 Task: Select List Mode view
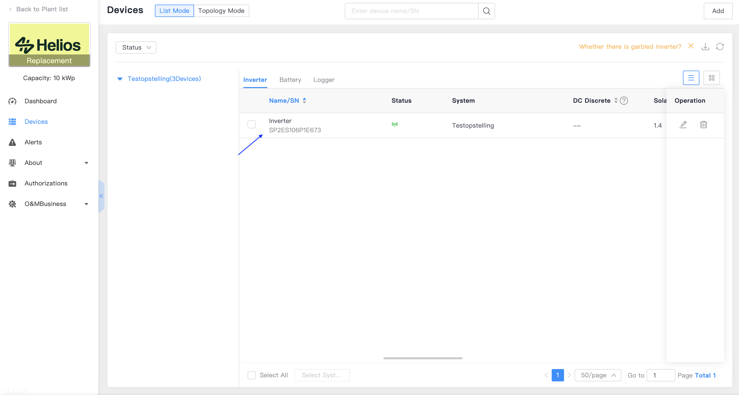174,11
